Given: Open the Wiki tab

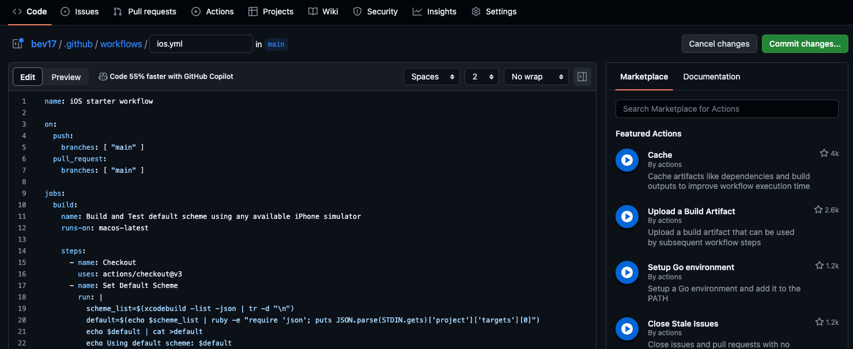Looking at the screenshot, I should pyautogui.click(x=323, y=12).
